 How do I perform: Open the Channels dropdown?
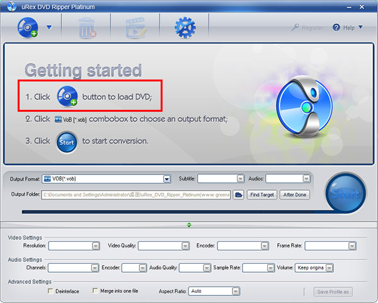(x=73, y=268)
